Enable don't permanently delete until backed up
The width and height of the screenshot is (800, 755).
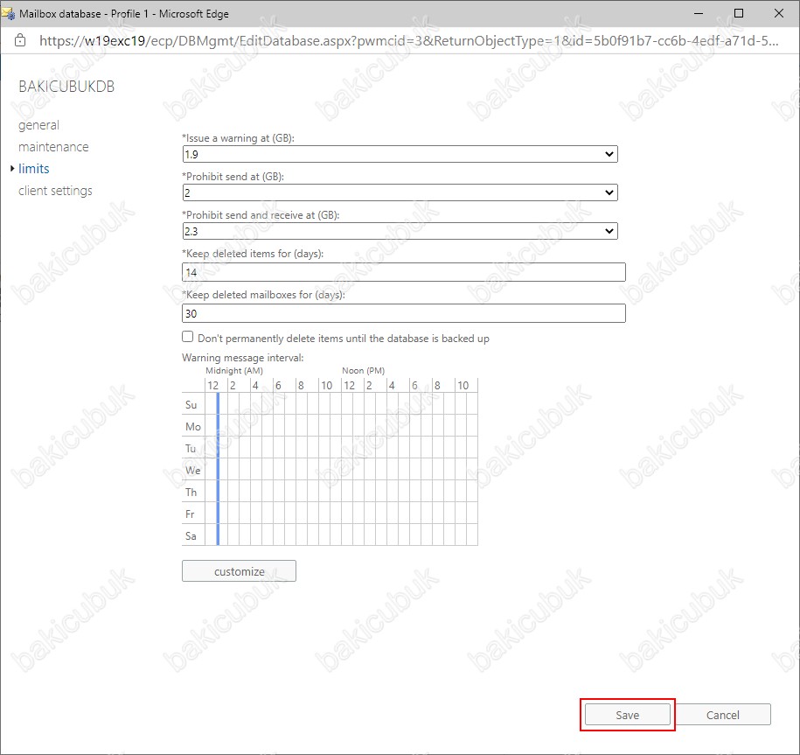pos(188,337)
